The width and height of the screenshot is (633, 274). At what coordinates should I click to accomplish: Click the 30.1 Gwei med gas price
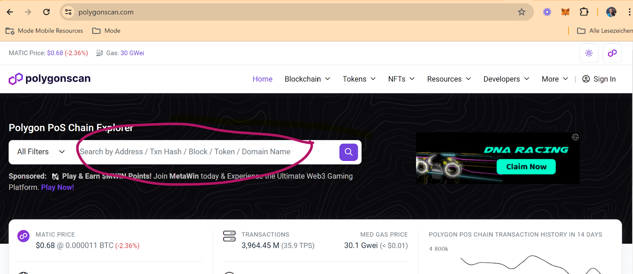click(361, 245)
